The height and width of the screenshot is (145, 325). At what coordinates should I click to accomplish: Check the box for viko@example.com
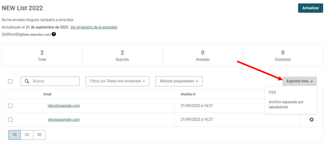10,120
